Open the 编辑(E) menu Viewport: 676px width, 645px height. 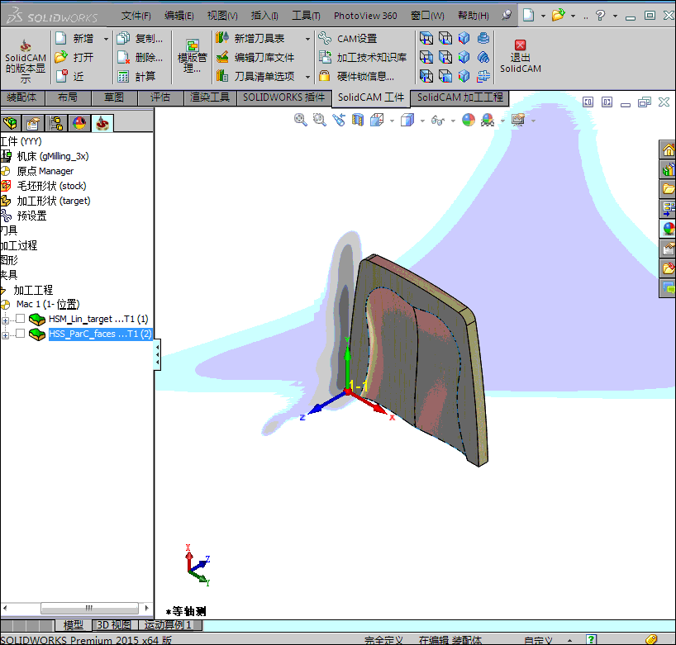click(x=179, y=16)
